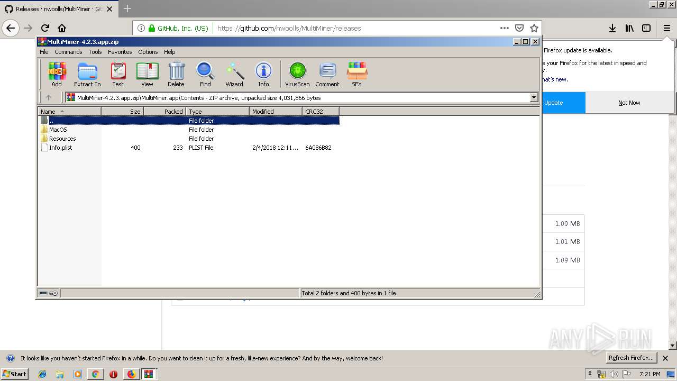Open the Firefox Library icon
Screen dimensions: 677x381
[629, 28]
